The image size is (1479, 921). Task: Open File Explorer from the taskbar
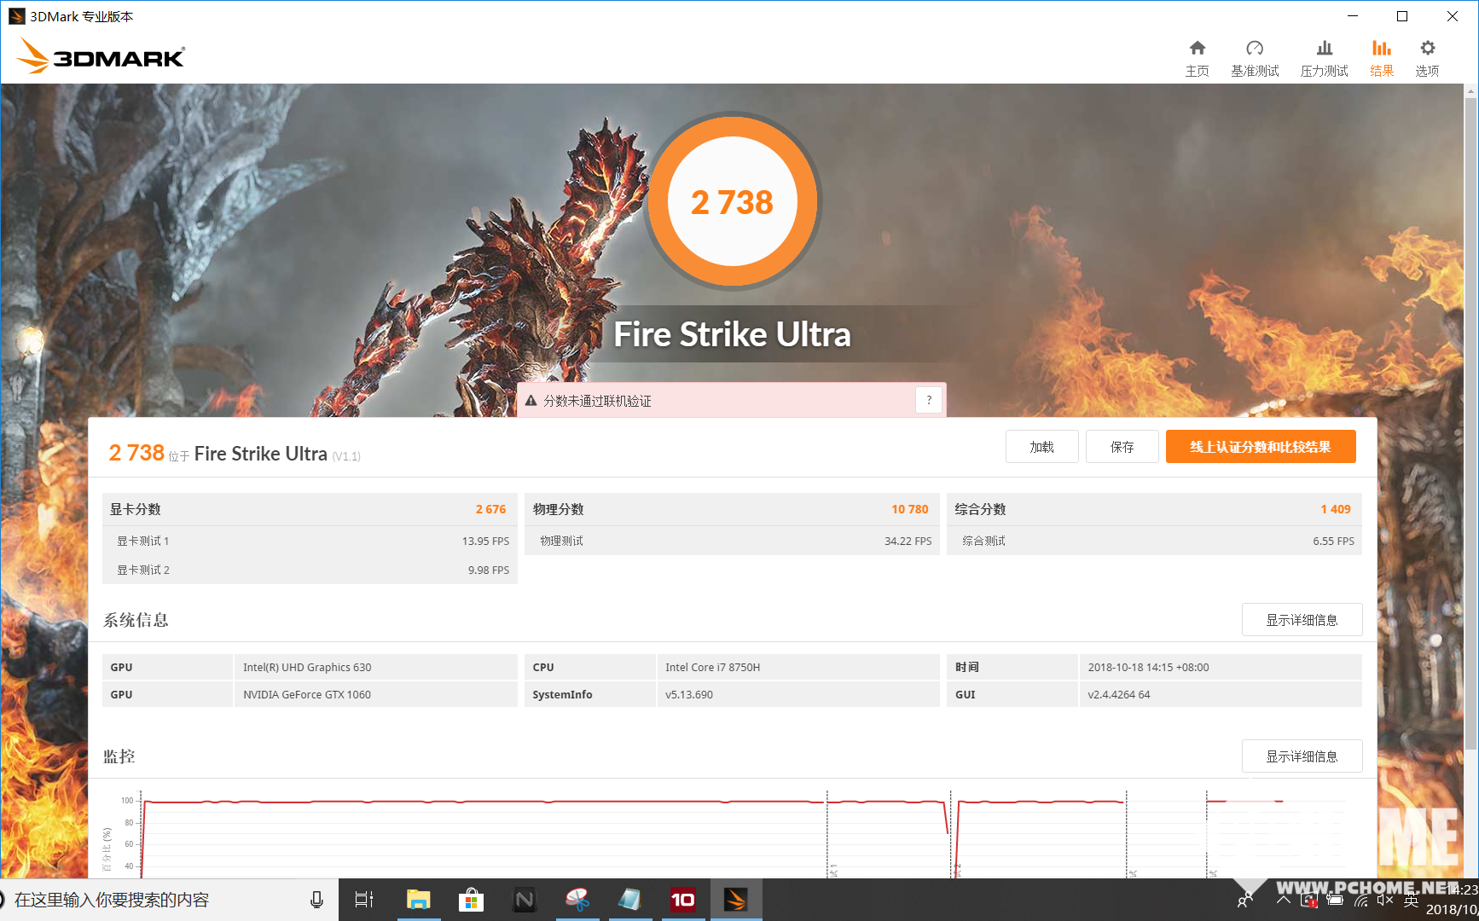click(418, 900)
